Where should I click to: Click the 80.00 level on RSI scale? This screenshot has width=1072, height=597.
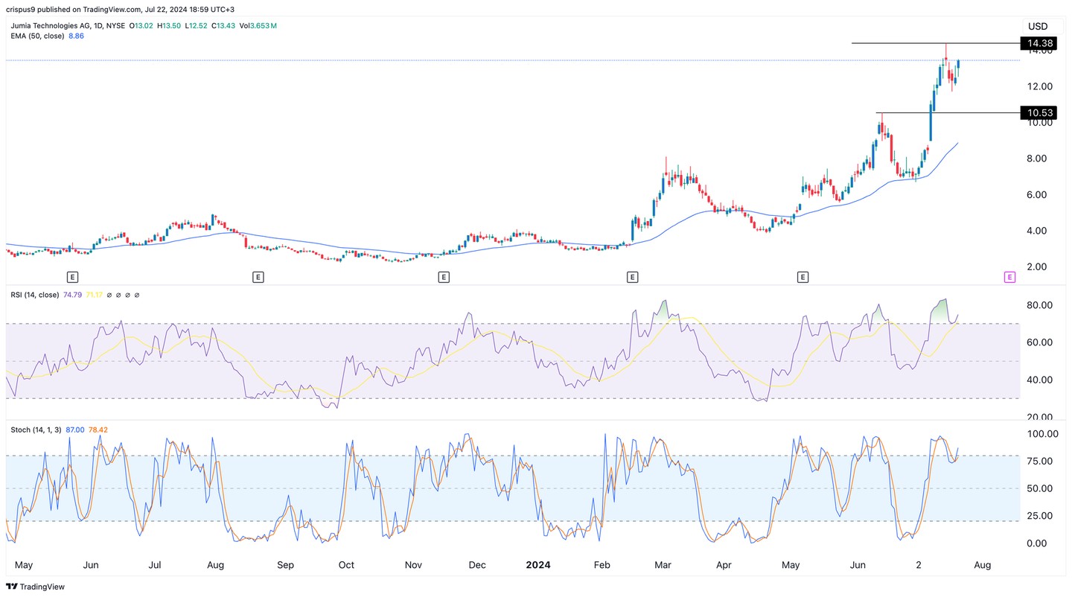[1039, 305]
